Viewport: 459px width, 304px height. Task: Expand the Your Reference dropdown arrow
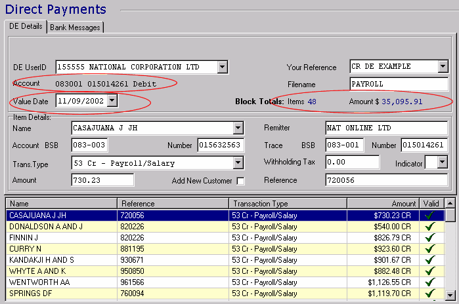click(443, 66)
